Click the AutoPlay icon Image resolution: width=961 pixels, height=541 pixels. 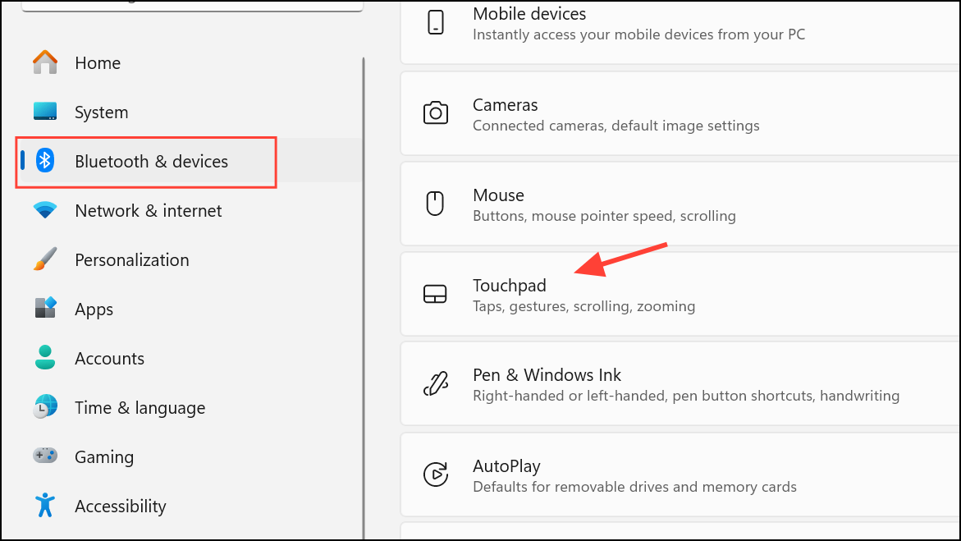[436, 475]
